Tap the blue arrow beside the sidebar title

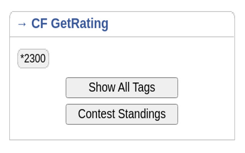click(x=22, y=24)
